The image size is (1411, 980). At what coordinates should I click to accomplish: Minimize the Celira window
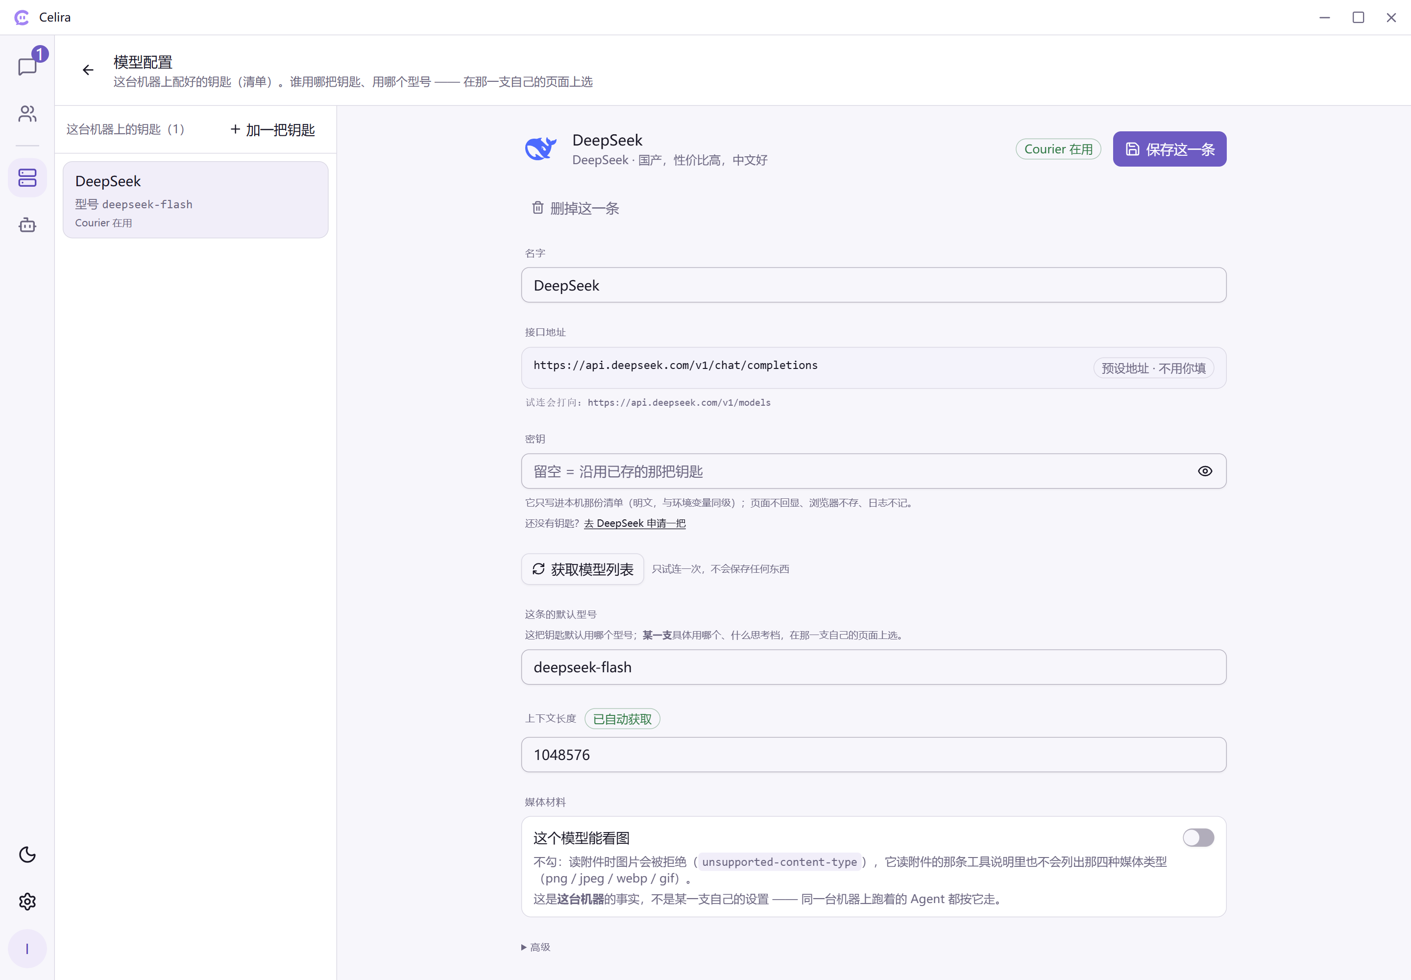1324,17
